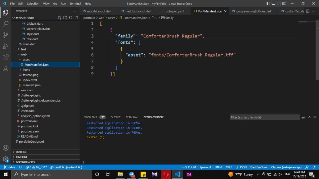Screen dimensions: 319x179
Task: Switch to the mobileLayout.dart tab
Action: pyautogui.click(x=99, y=11)
